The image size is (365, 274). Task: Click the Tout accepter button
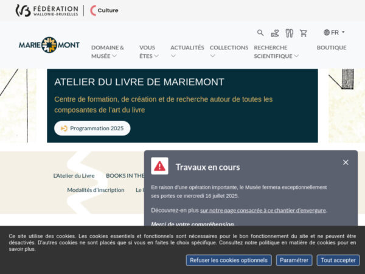338,260
